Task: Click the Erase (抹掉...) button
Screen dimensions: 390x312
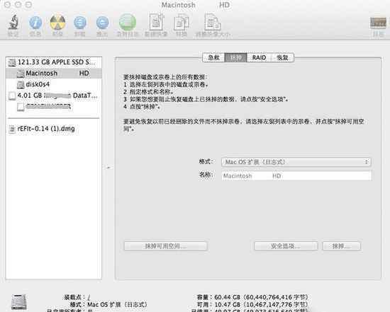Action: (x=342, y=246)
